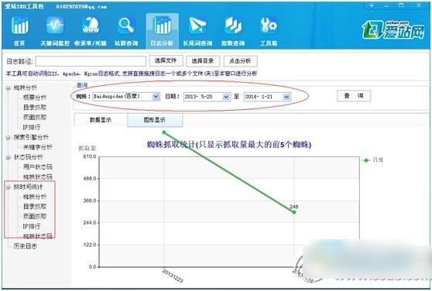Image resolution: width=432 pixels, height=291 pixels.
Task: Select 目录抓取 under top 蜘蛛分析
Action: point(35,108)
